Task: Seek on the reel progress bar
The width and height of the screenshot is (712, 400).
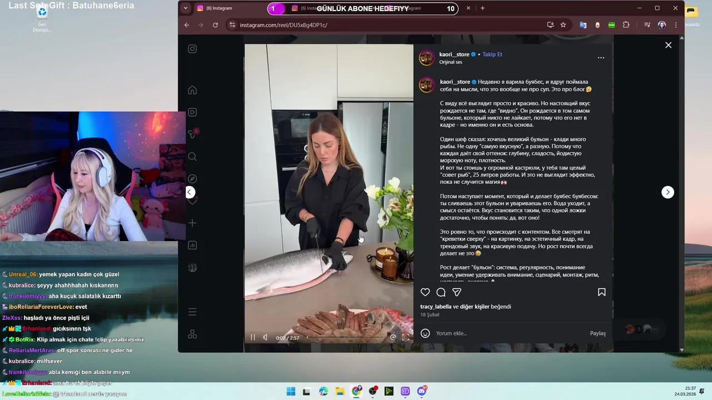Action: click(x=345, y=337)
